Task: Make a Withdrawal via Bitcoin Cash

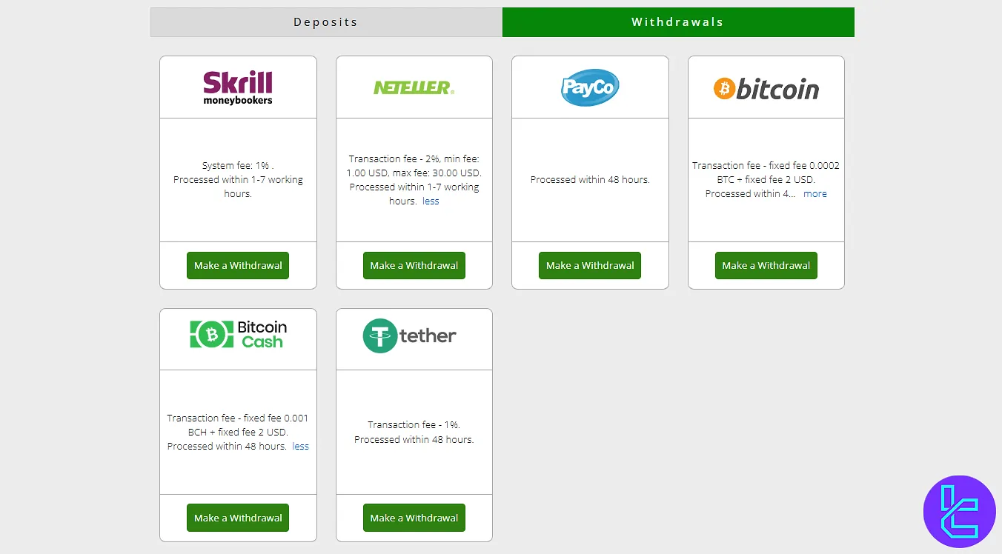Action: tap(238, 518)
